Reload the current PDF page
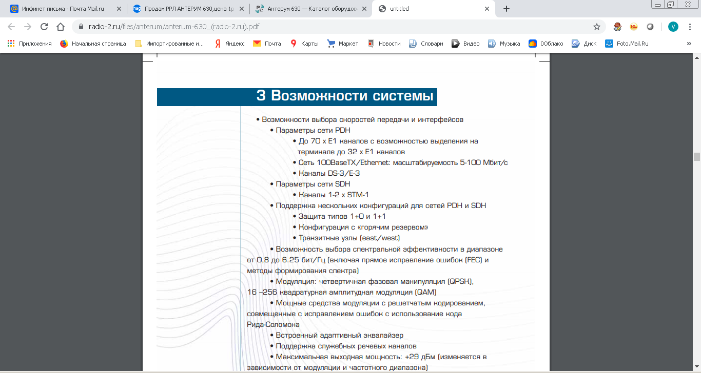The width and height of the screenshot is (701, 373). (x=44, y=27)
